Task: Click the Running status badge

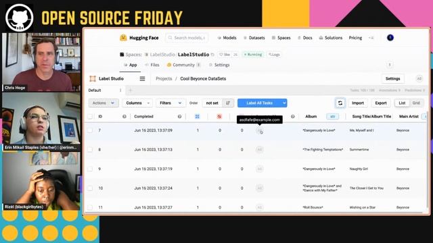Action: click(253, 55)
